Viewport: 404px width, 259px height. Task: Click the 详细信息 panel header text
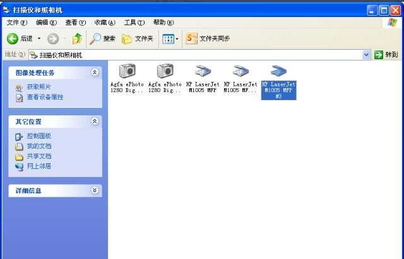point(28,191)
